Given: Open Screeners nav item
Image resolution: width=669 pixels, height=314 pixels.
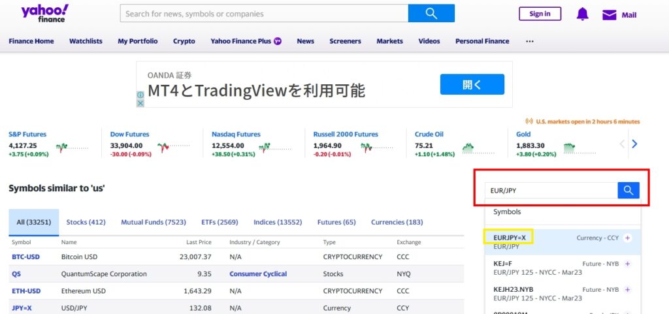Looking at the screenshot, I should (x=345, y=41).
